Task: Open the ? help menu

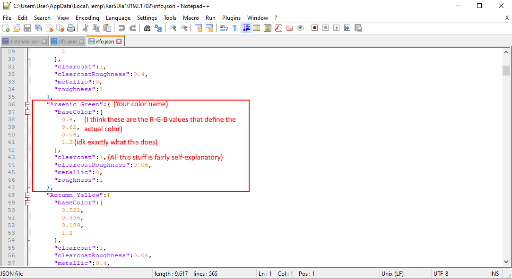Action: click(276, 18)
